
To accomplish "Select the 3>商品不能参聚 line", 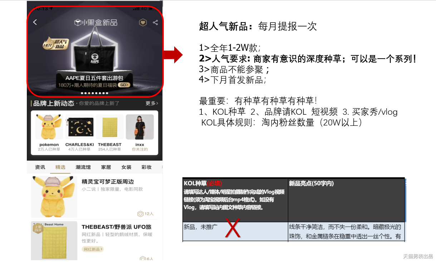I will point(234,69).
